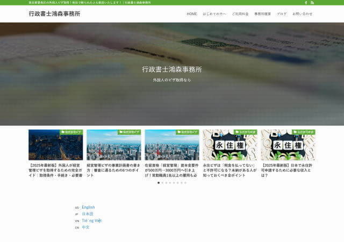Open the 事務所概要 menu item
344x242 pixels.
click(x=263, y=14)
